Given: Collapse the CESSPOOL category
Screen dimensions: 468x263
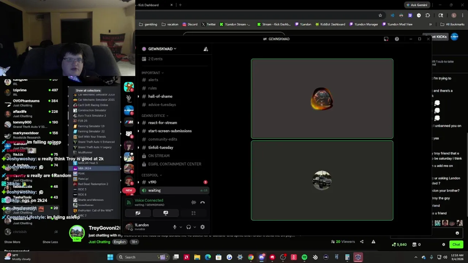Looking at the screenshot, I should [151, 175].
